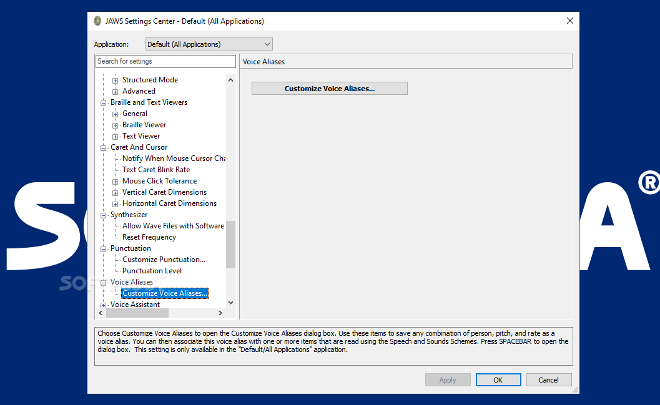The width and height of the screenshot is (660, 405).
Task: Click tree vertical scrollbar thumb
Action: pyautogui.click(x=230, y=245)
